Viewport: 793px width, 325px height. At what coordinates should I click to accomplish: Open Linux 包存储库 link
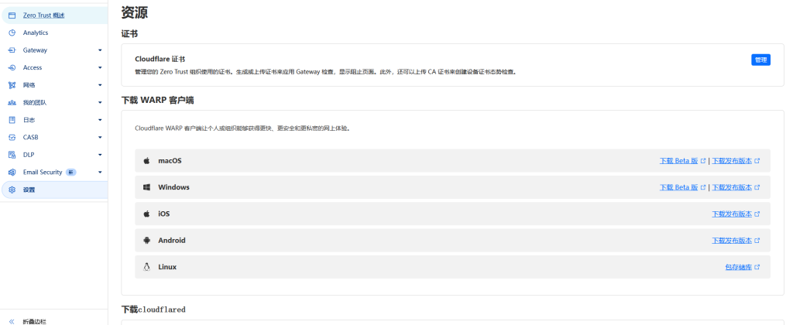coord(738,267)
